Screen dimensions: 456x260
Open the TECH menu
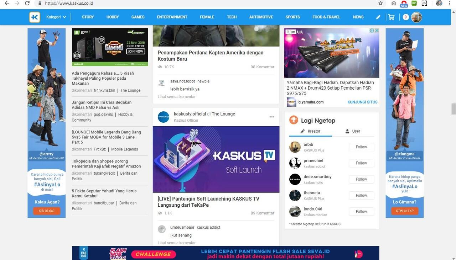point(232,17)
